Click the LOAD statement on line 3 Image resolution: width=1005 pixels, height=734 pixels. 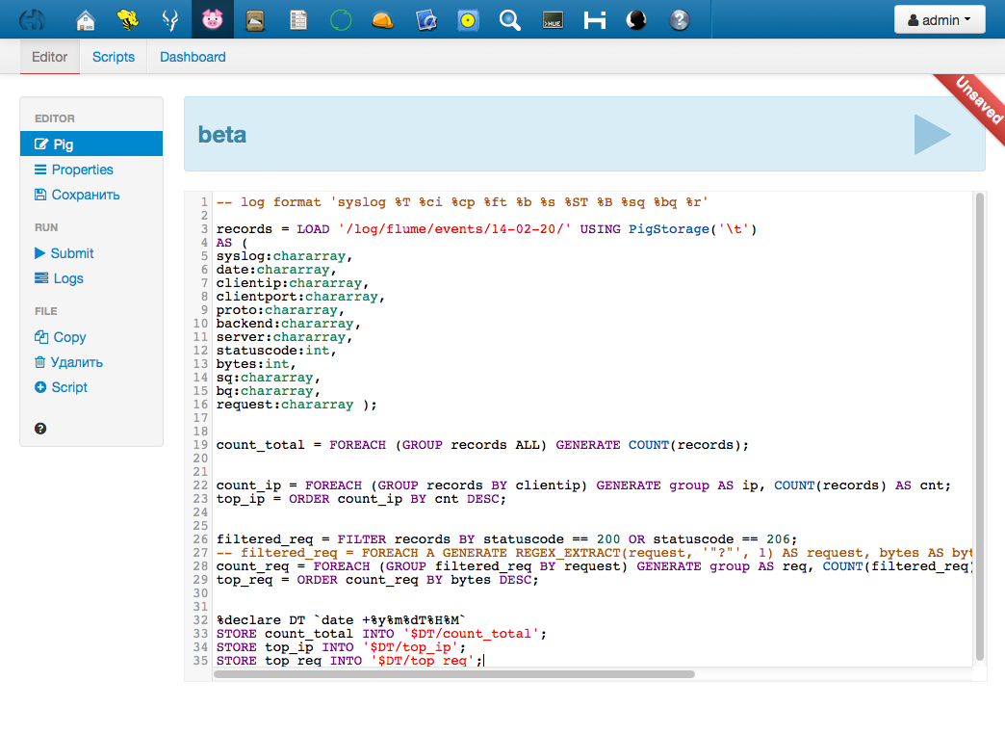pyautogui.click(x=486, y=229)
